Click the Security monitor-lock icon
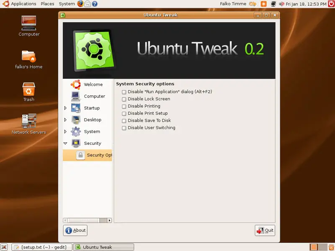The width and height of the screenshot is (335, 251). pos(76,143)
